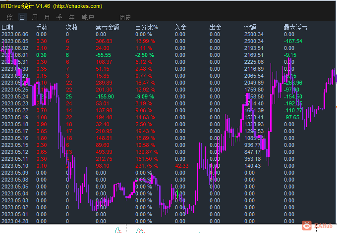The height and width of the screenshot is (233, 337).
Task: Click the 出金 column header
Action: click(x=215, y=27)
